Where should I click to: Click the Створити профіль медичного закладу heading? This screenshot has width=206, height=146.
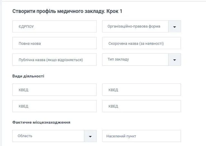click(58, 11)
